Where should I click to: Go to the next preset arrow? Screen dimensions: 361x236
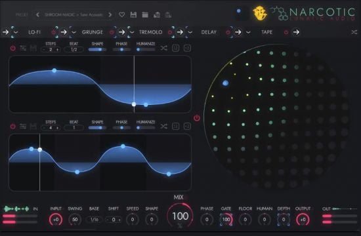coord(110,14)
